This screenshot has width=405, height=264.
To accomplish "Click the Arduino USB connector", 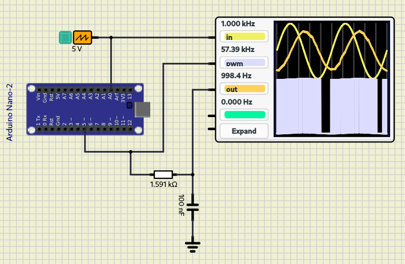I will point(142,110).
